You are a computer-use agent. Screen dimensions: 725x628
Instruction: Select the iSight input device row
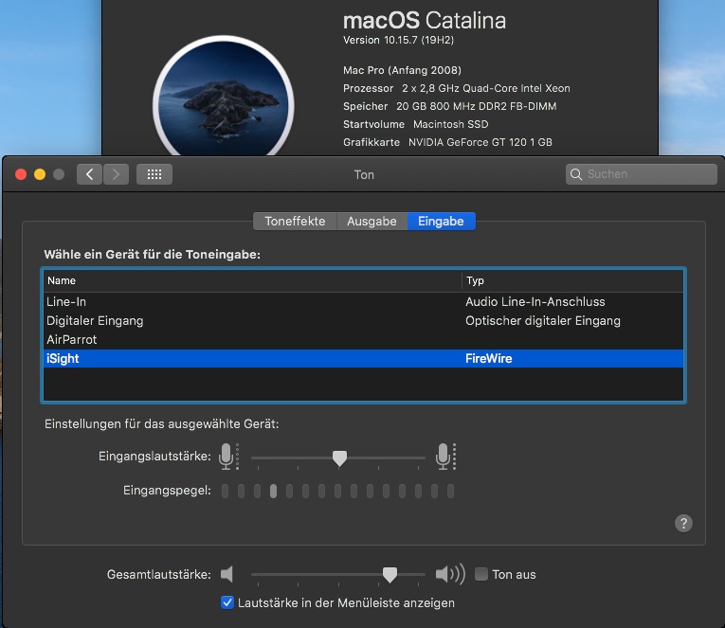pos(363,359)
